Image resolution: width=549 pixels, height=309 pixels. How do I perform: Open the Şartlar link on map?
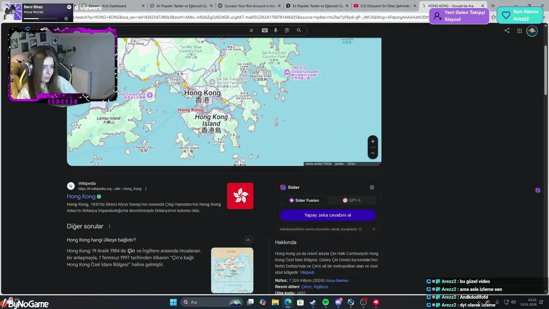(339, 164)
